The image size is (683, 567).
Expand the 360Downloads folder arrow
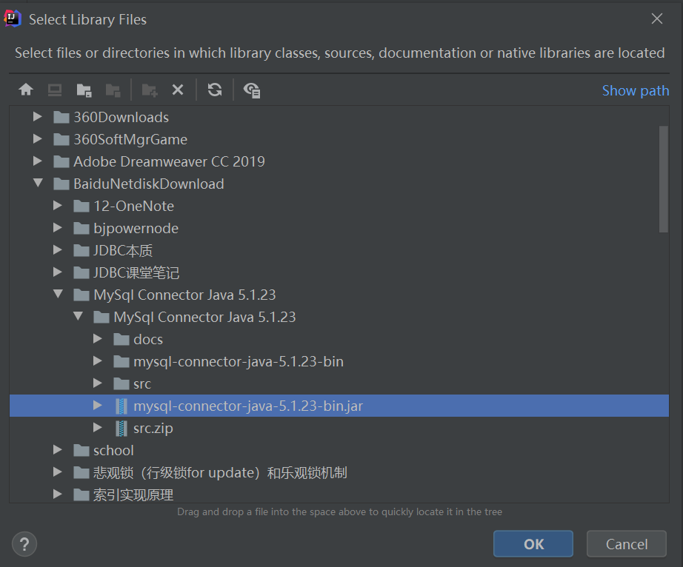click(x=38, y=116)
